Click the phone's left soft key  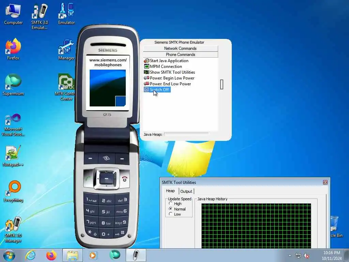tap(90, 158)
